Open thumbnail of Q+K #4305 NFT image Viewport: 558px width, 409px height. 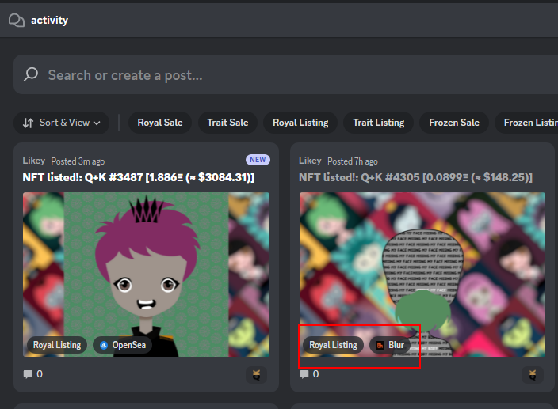pos(422,275)
